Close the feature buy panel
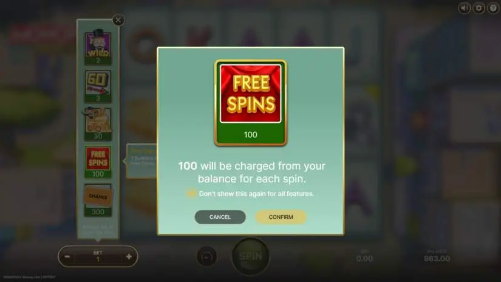 click(x=118, y=20)
